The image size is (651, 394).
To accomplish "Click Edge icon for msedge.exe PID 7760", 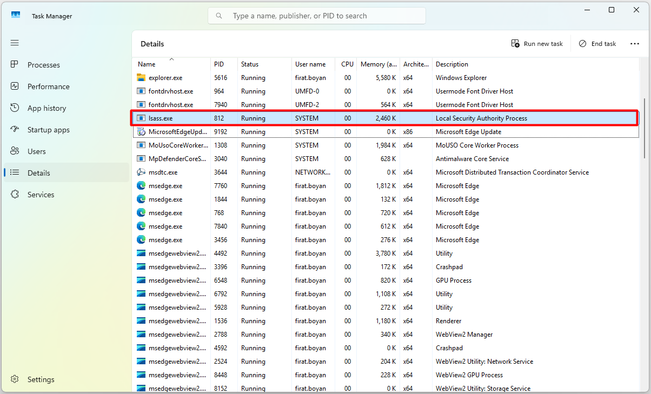I will click(x=141, y=186).
